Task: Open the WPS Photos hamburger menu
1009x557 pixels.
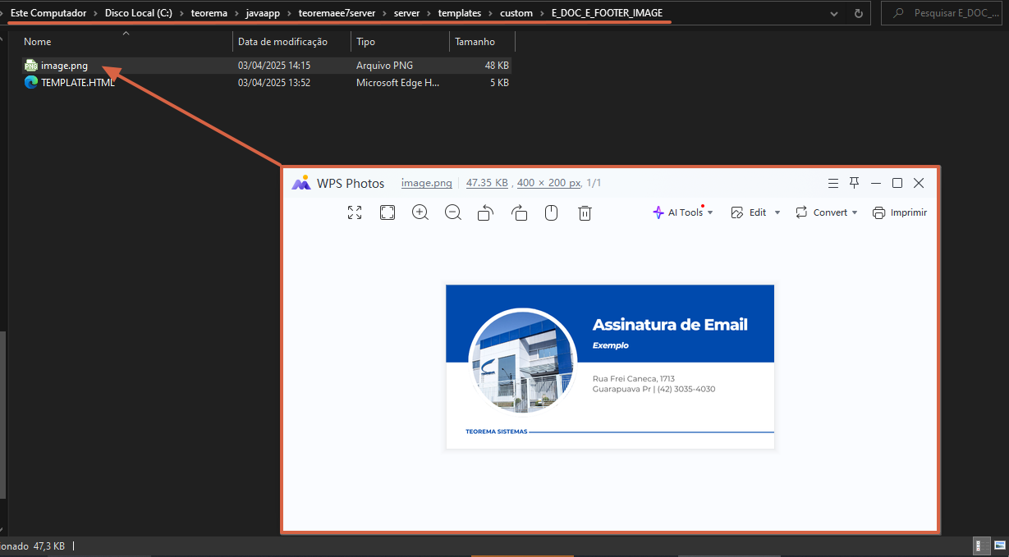Action: (832, 183)
